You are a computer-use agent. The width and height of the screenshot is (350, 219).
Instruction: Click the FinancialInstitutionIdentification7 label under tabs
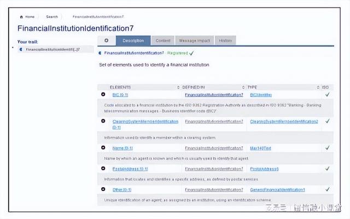(x=134, y=53)
